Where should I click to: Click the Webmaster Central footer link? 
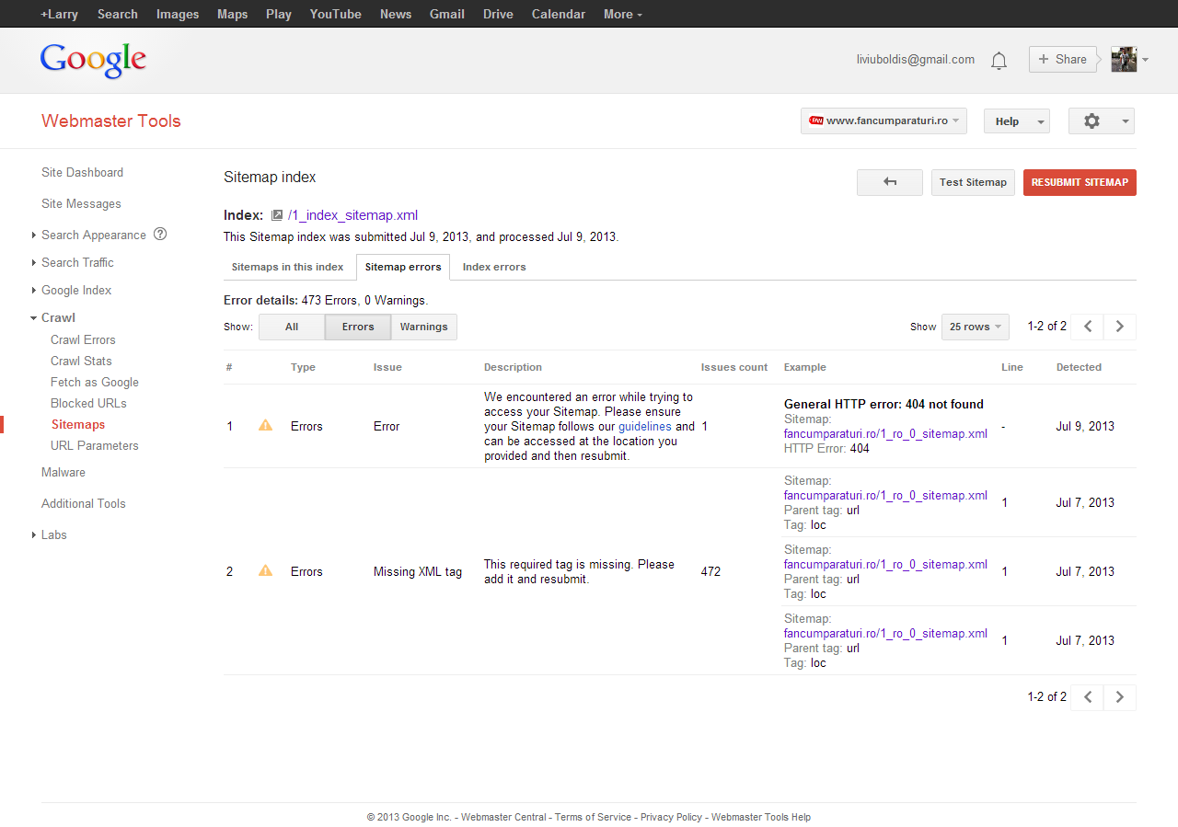tap(503, 817)
